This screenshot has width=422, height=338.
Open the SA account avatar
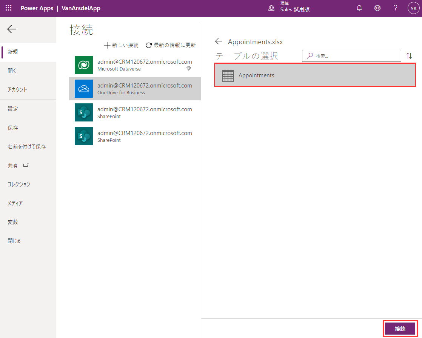coord(413,8)
